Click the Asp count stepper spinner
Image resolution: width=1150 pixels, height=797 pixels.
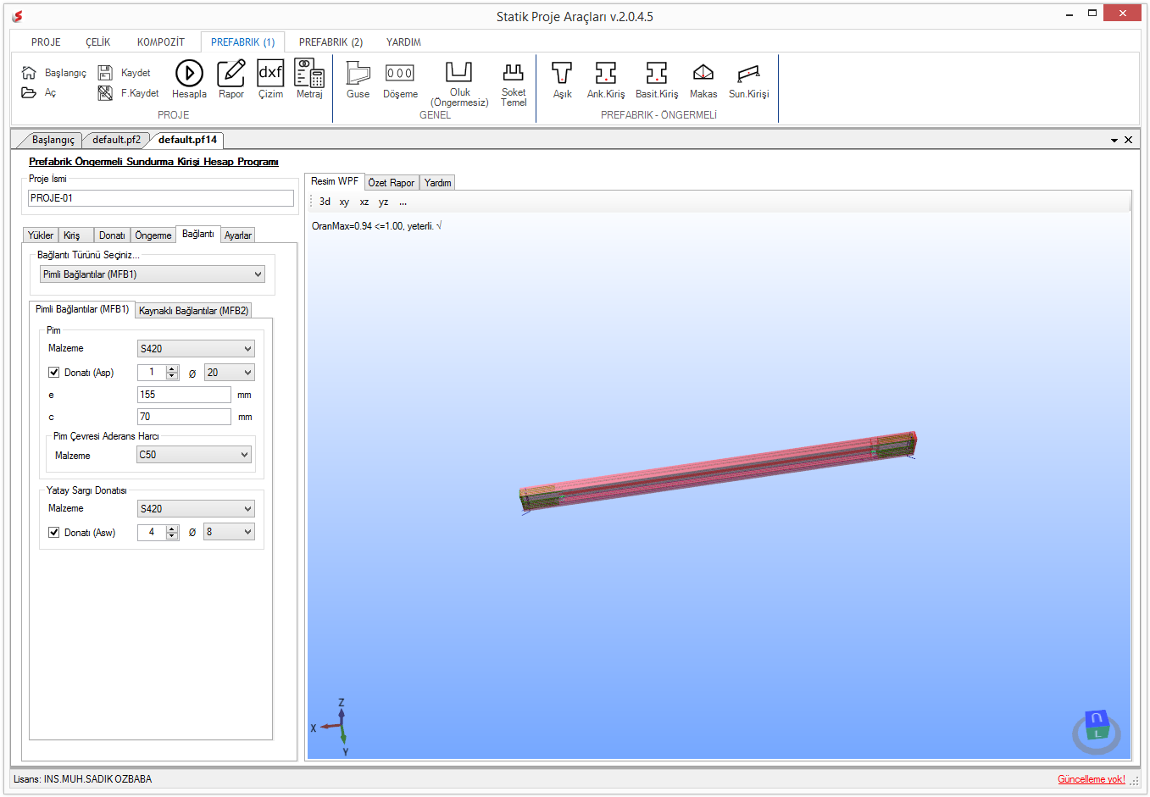coord(172,373)
